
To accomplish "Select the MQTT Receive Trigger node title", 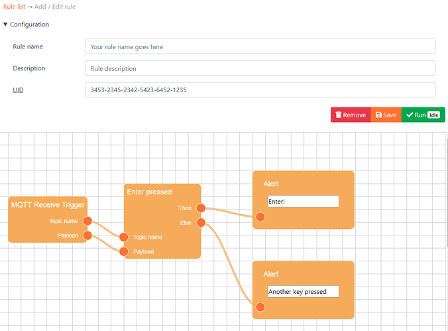I will coord(48,205).
